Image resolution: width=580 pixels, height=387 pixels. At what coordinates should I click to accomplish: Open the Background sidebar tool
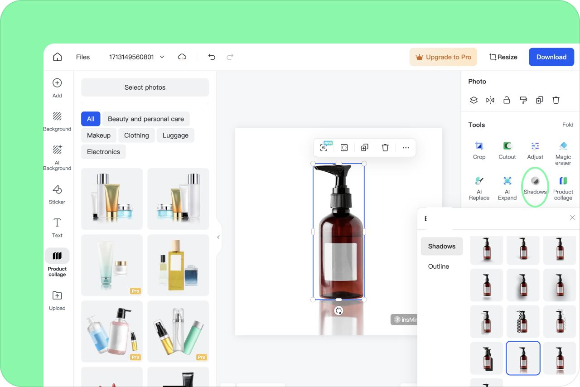point(57,121)
